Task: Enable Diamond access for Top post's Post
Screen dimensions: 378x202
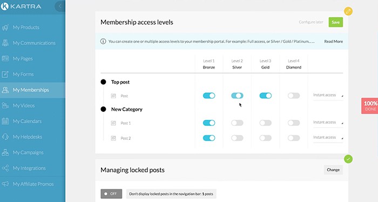Action: tap(294, 96)
